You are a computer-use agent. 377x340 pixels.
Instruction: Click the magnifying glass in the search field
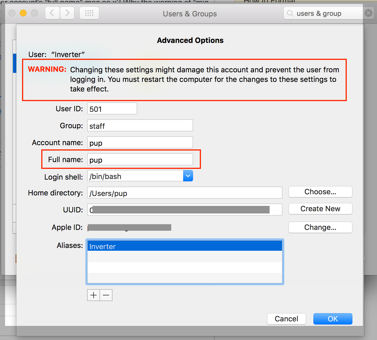coord(290,13)
